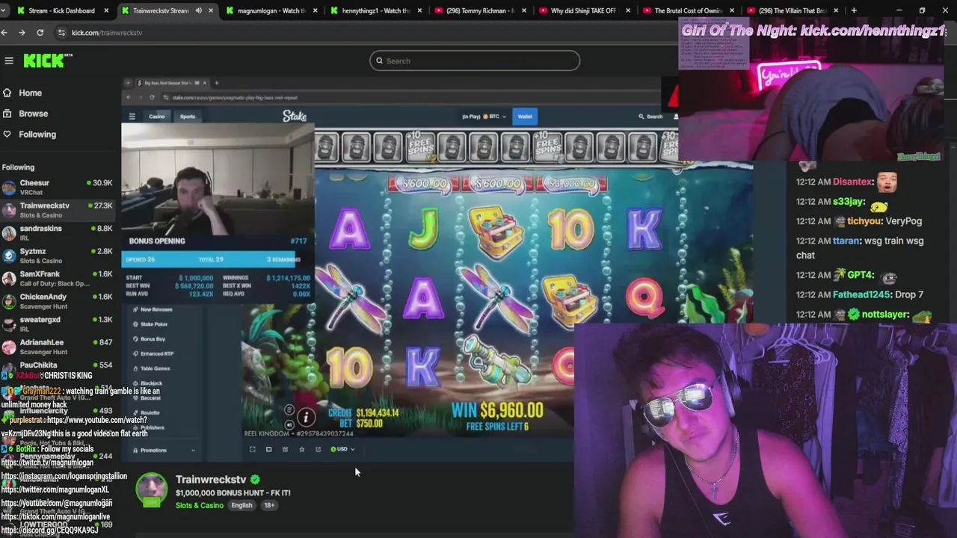Open the USD display currency dropdown
Image resolution: width=957 pixels, height=538 pixels.
pos(342,450)
